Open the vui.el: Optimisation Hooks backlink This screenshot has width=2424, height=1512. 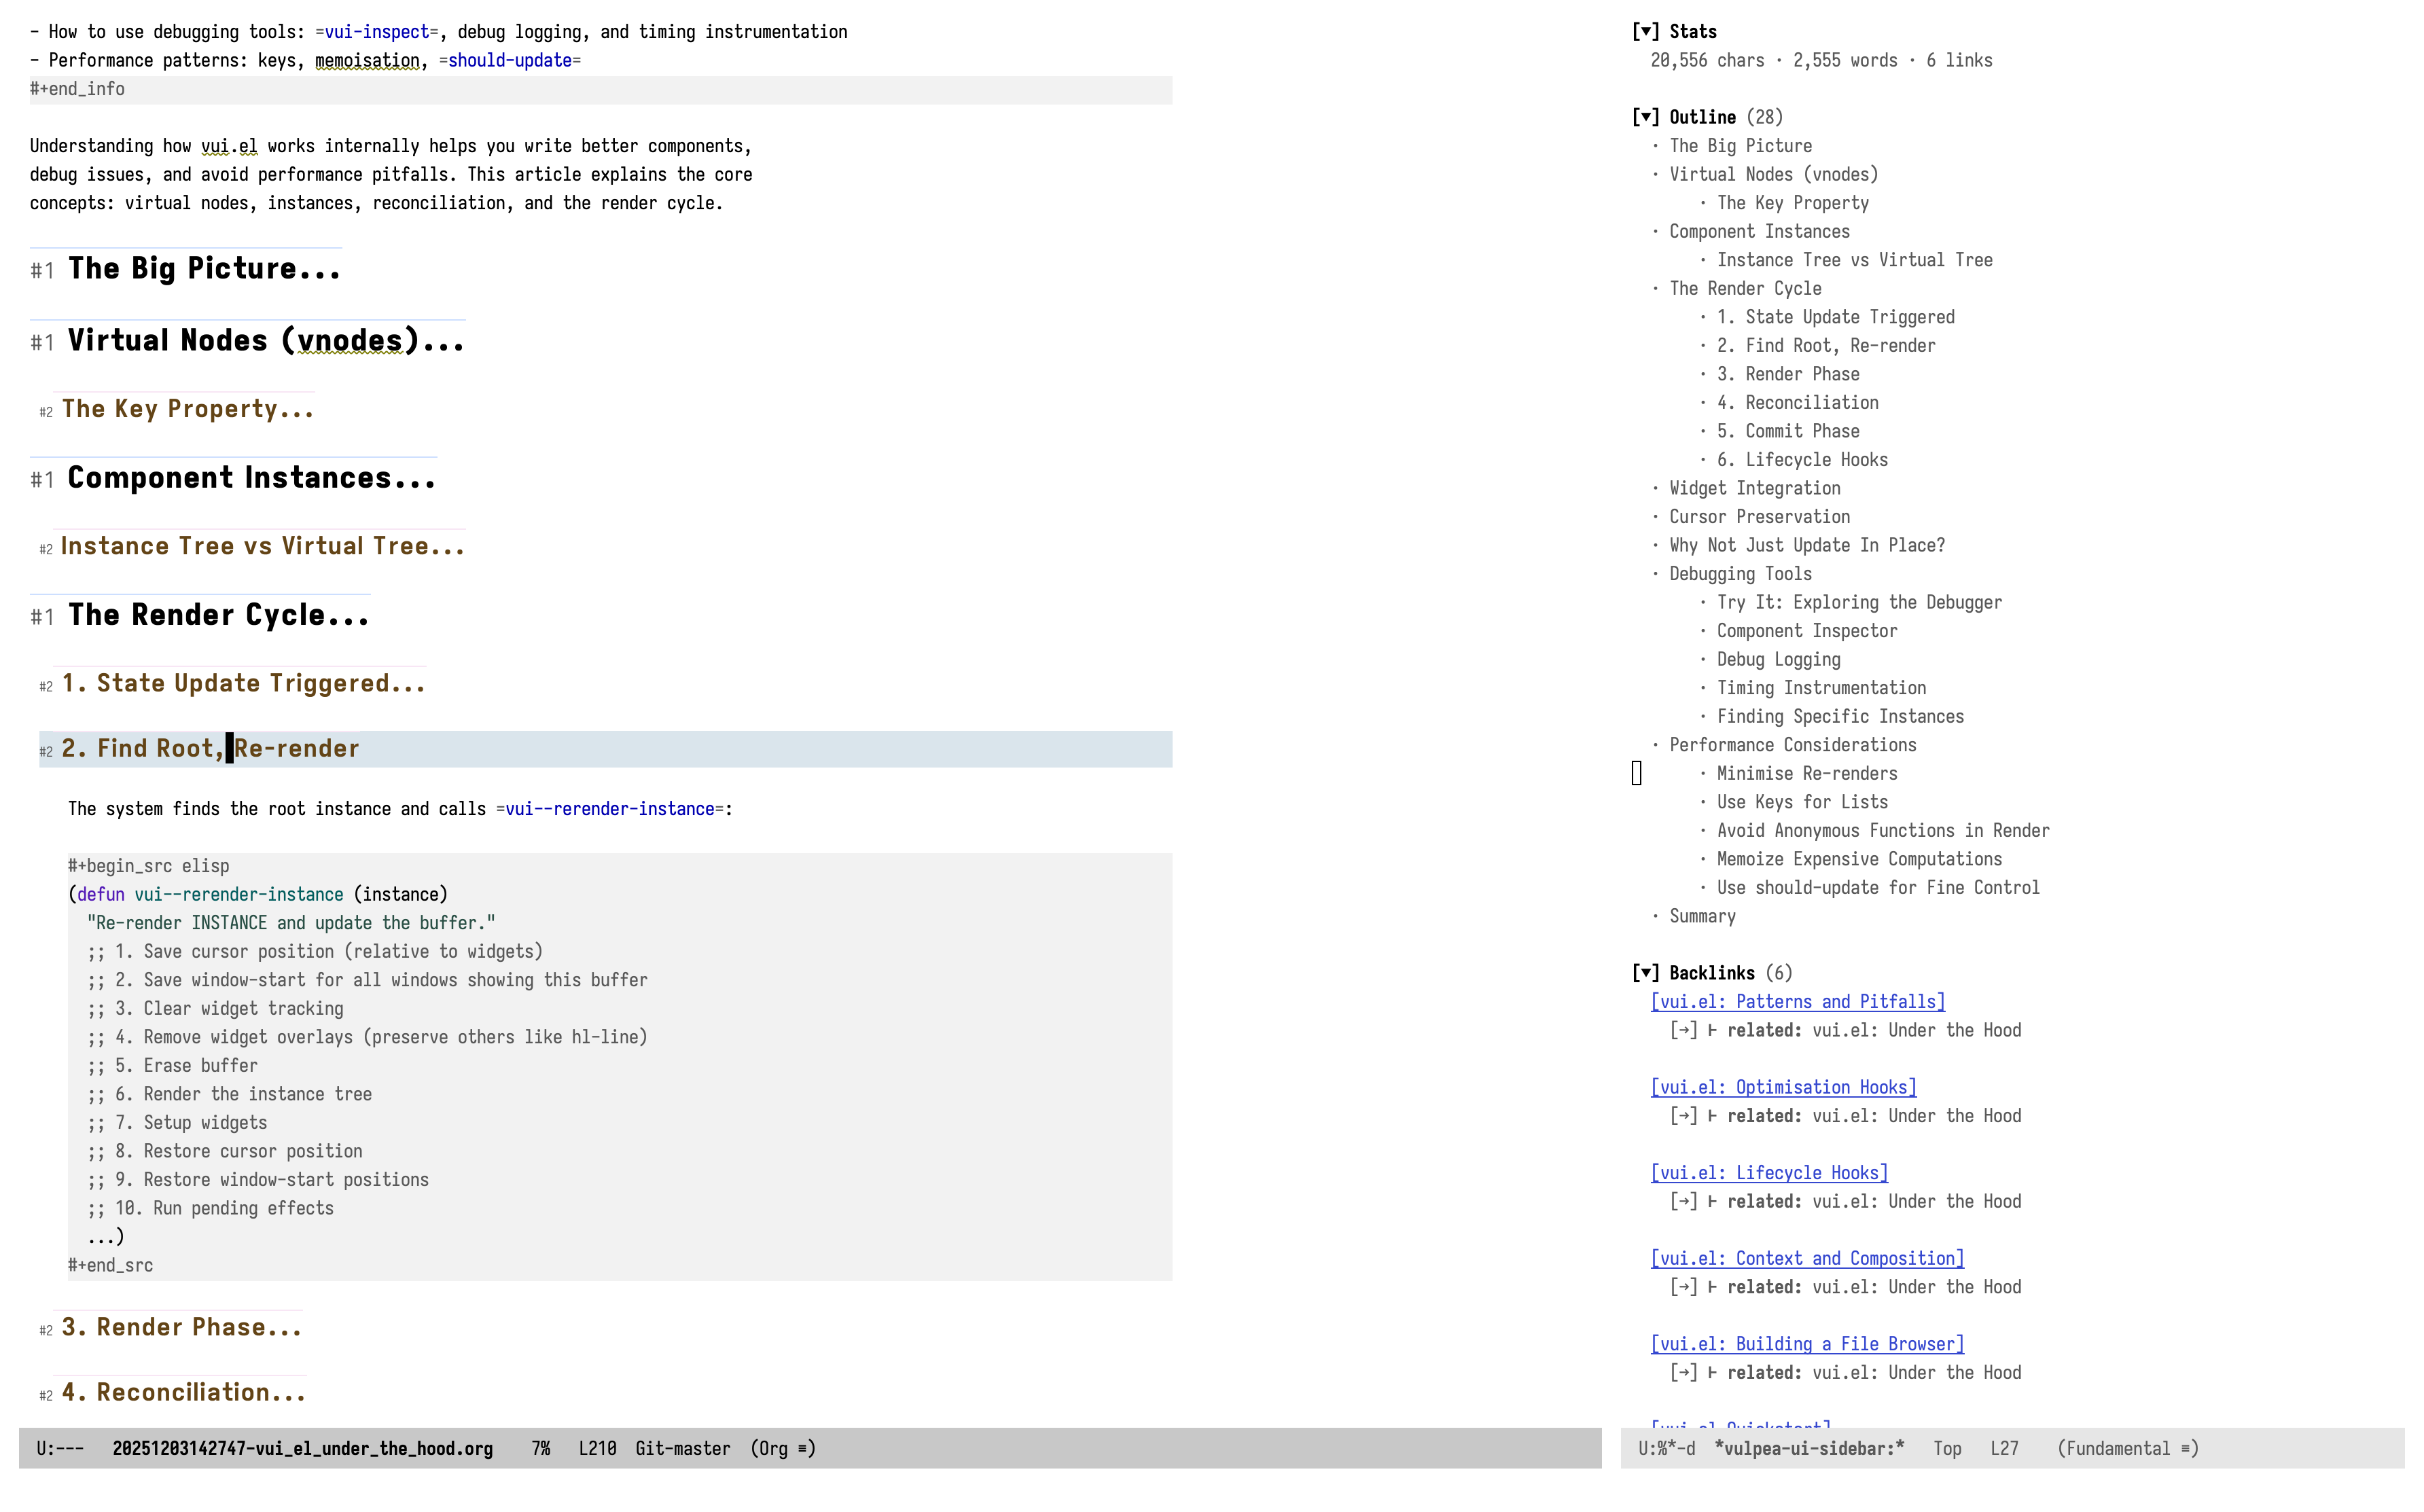pos(1784,1087)
